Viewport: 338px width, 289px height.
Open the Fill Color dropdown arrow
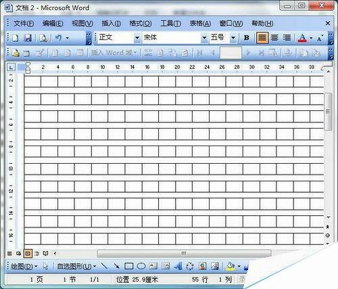[239, 267]
